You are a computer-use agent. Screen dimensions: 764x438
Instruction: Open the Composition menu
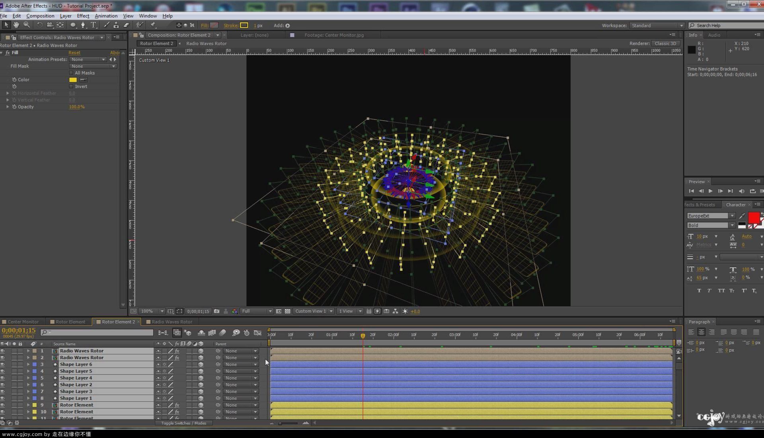click(40, 16)
